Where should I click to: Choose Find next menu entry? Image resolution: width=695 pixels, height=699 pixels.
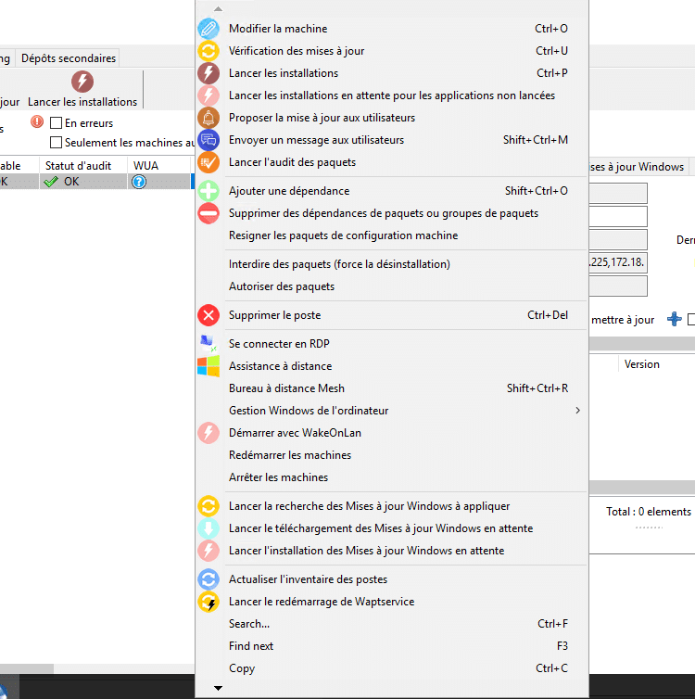tap(392, 646)
